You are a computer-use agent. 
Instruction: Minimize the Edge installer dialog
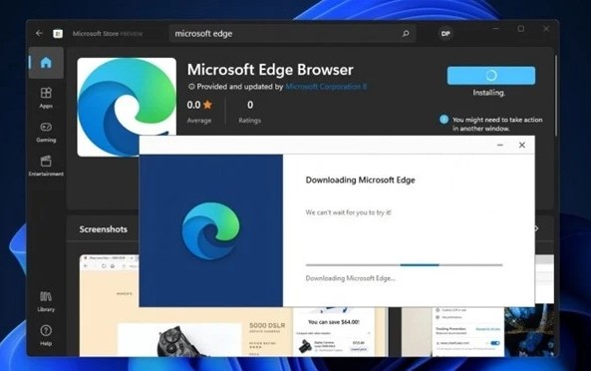(x=499, y=145)
